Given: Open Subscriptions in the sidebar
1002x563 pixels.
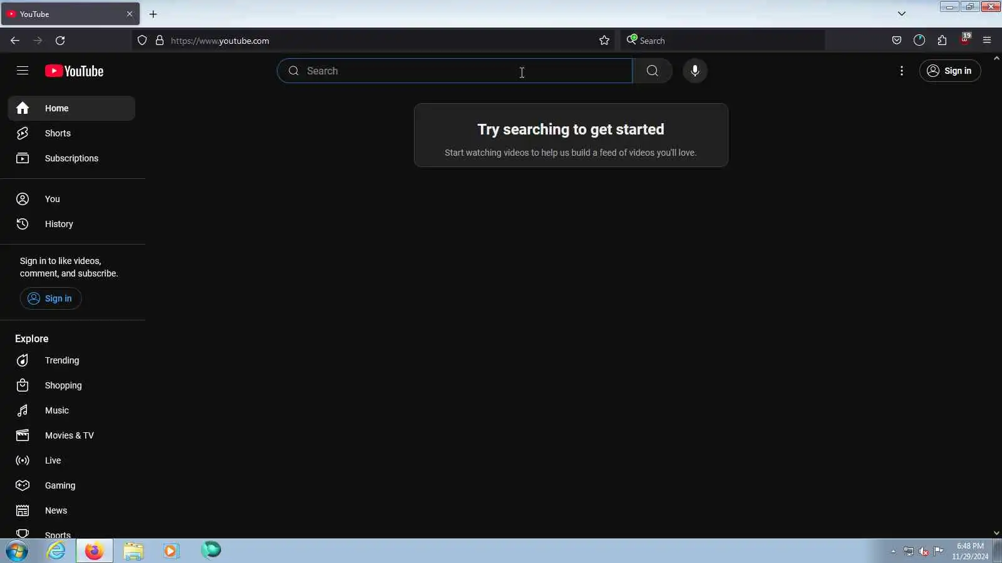Looking at the screenshot, I should 71,158.
